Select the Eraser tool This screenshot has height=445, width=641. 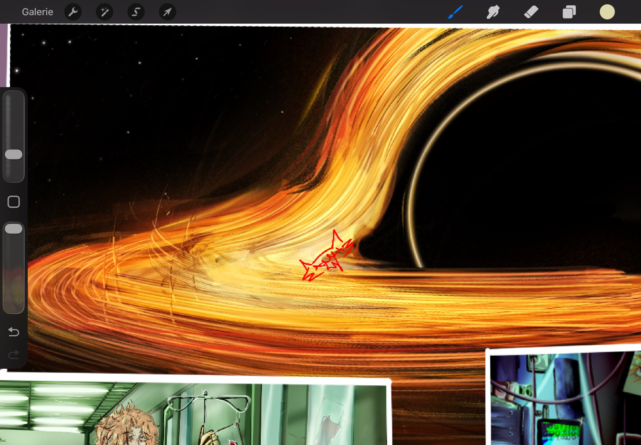531,12
